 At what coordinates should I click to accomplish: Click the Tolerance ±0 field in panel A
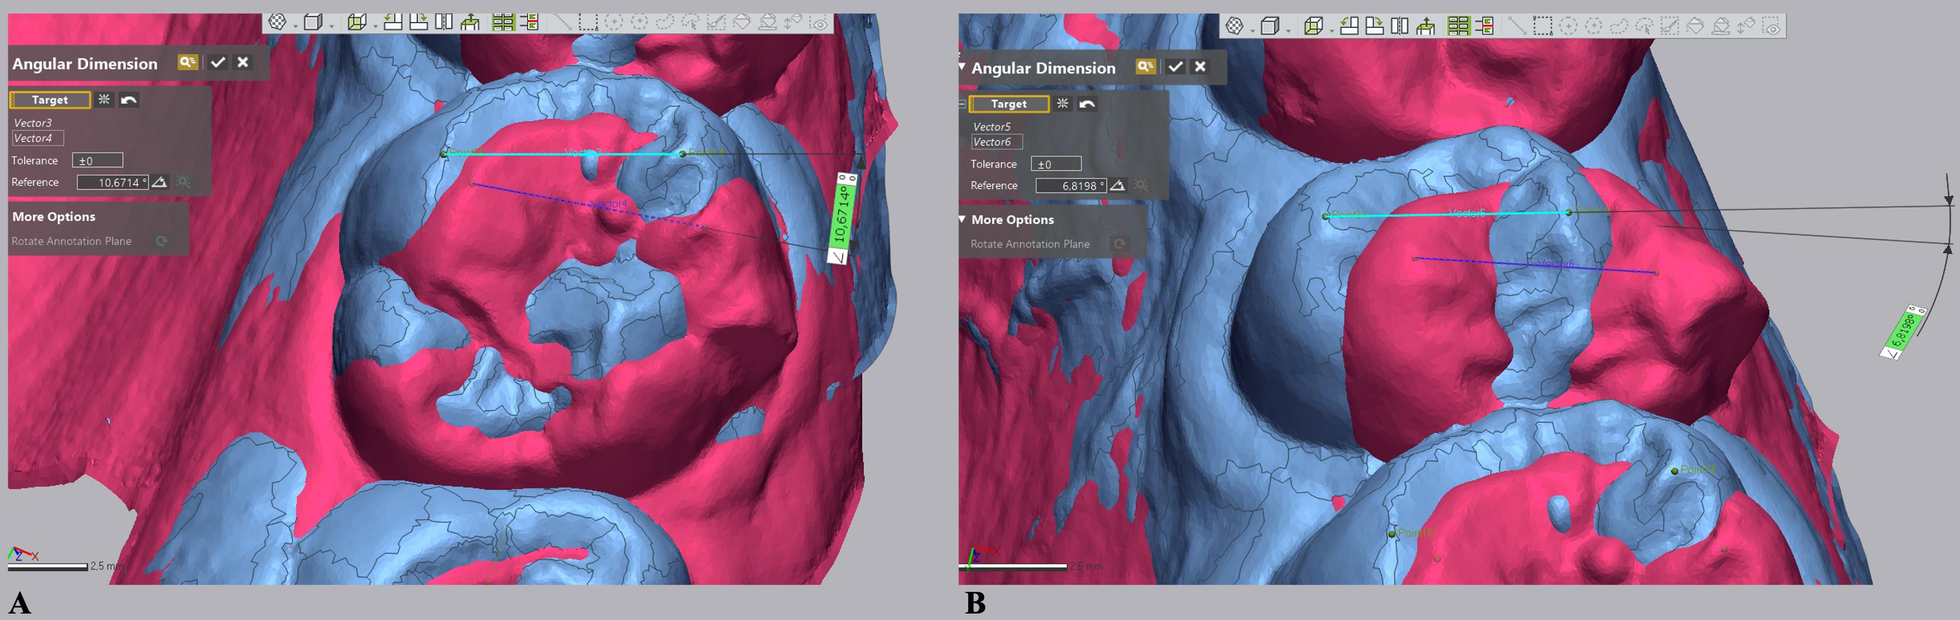[97, 161]
